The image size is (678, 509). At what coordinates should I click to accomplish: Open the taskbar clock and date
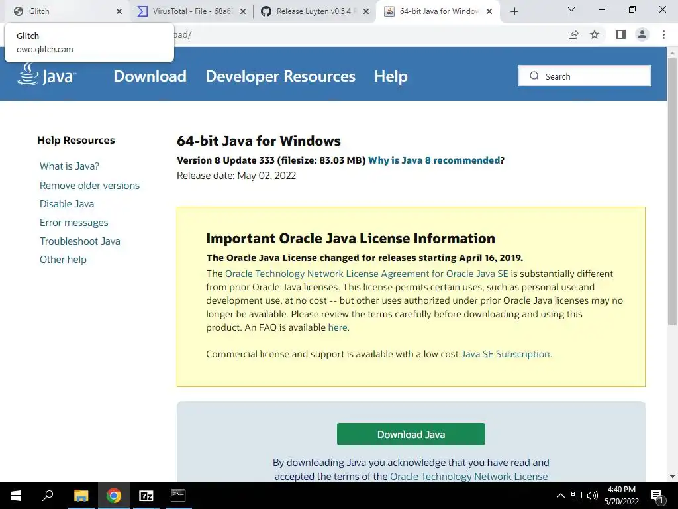pyautogui.click(x=621, y=496)
